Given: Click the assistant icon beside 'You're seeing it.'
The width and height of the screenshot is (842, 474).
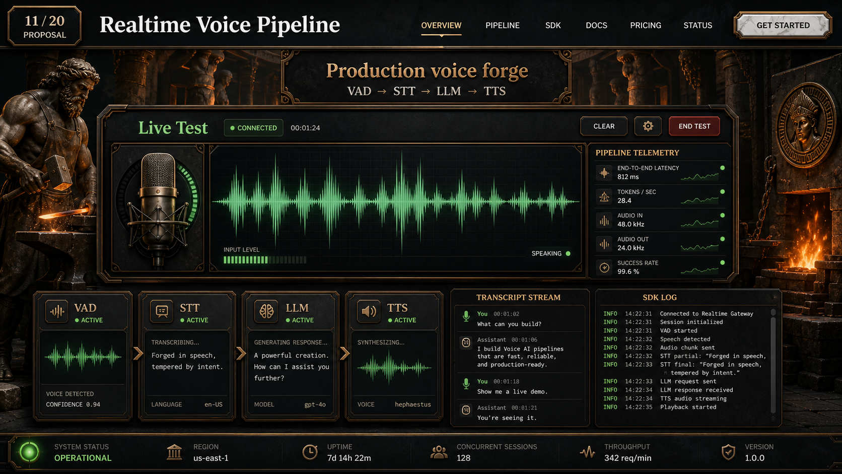Looking at the screenshot, I should coord(466,410).
